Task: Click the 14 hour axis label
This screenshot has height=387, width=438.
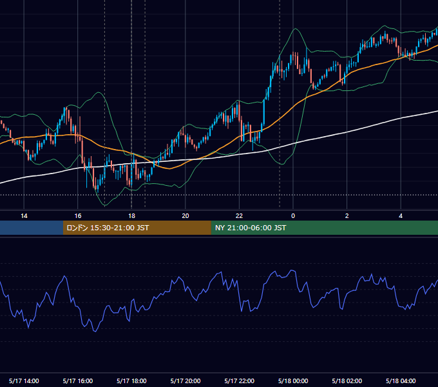Action: pos(24,216)
